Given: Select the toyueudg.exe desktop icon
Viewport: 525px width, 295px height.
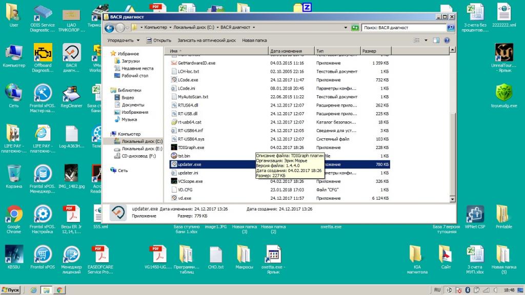Looking at the screenshot, I should (504, 96).
